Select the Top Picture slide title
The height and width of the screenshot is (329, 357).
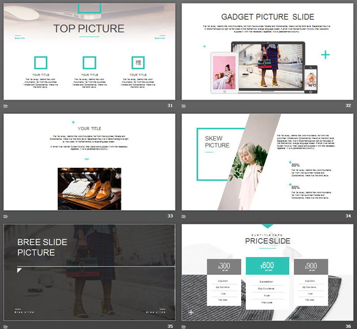89,29
